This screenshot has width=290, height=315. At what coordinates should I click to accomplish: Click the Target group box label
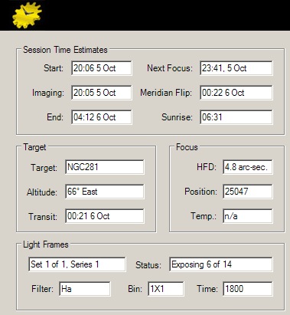point(34,147)
